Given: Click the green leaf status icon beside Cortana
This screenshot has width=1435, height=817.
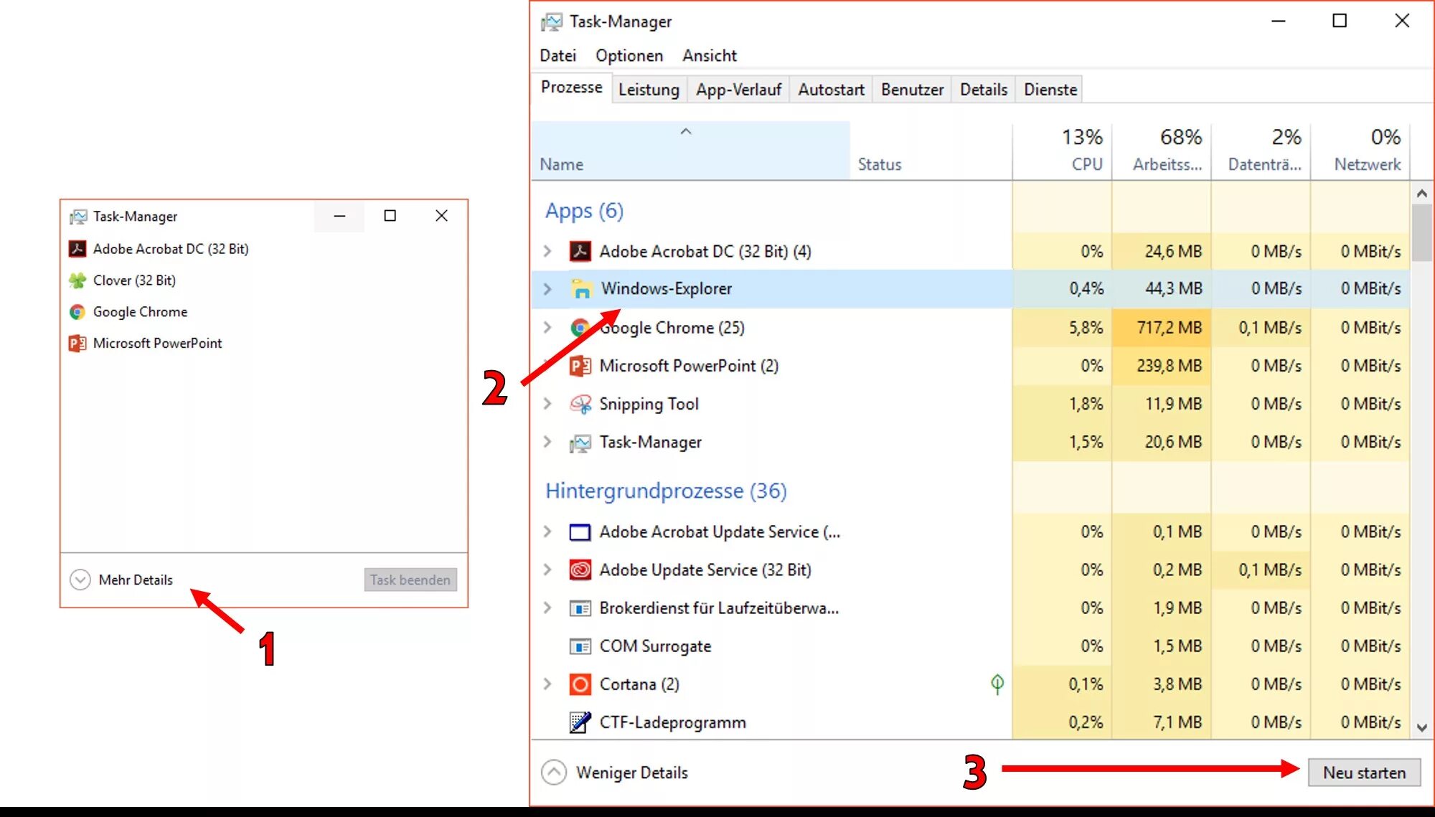Looking at the screenshot, I should (997, 684).
